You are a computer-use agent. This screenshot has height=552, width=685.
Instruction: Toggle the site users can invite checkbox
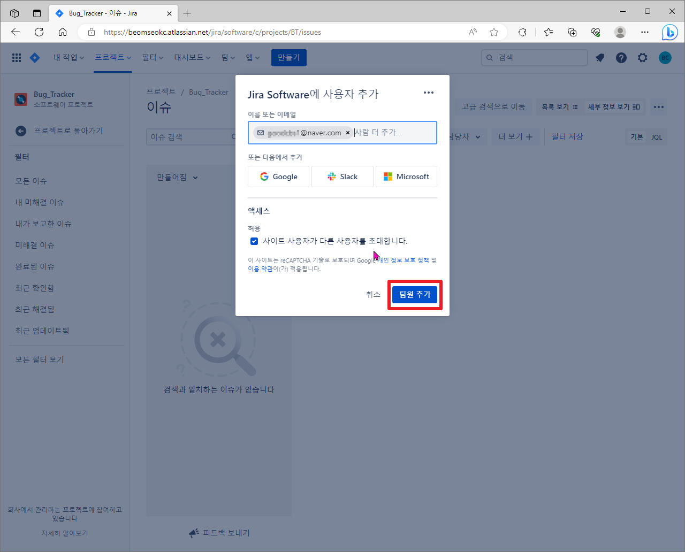tap(254, 241)
